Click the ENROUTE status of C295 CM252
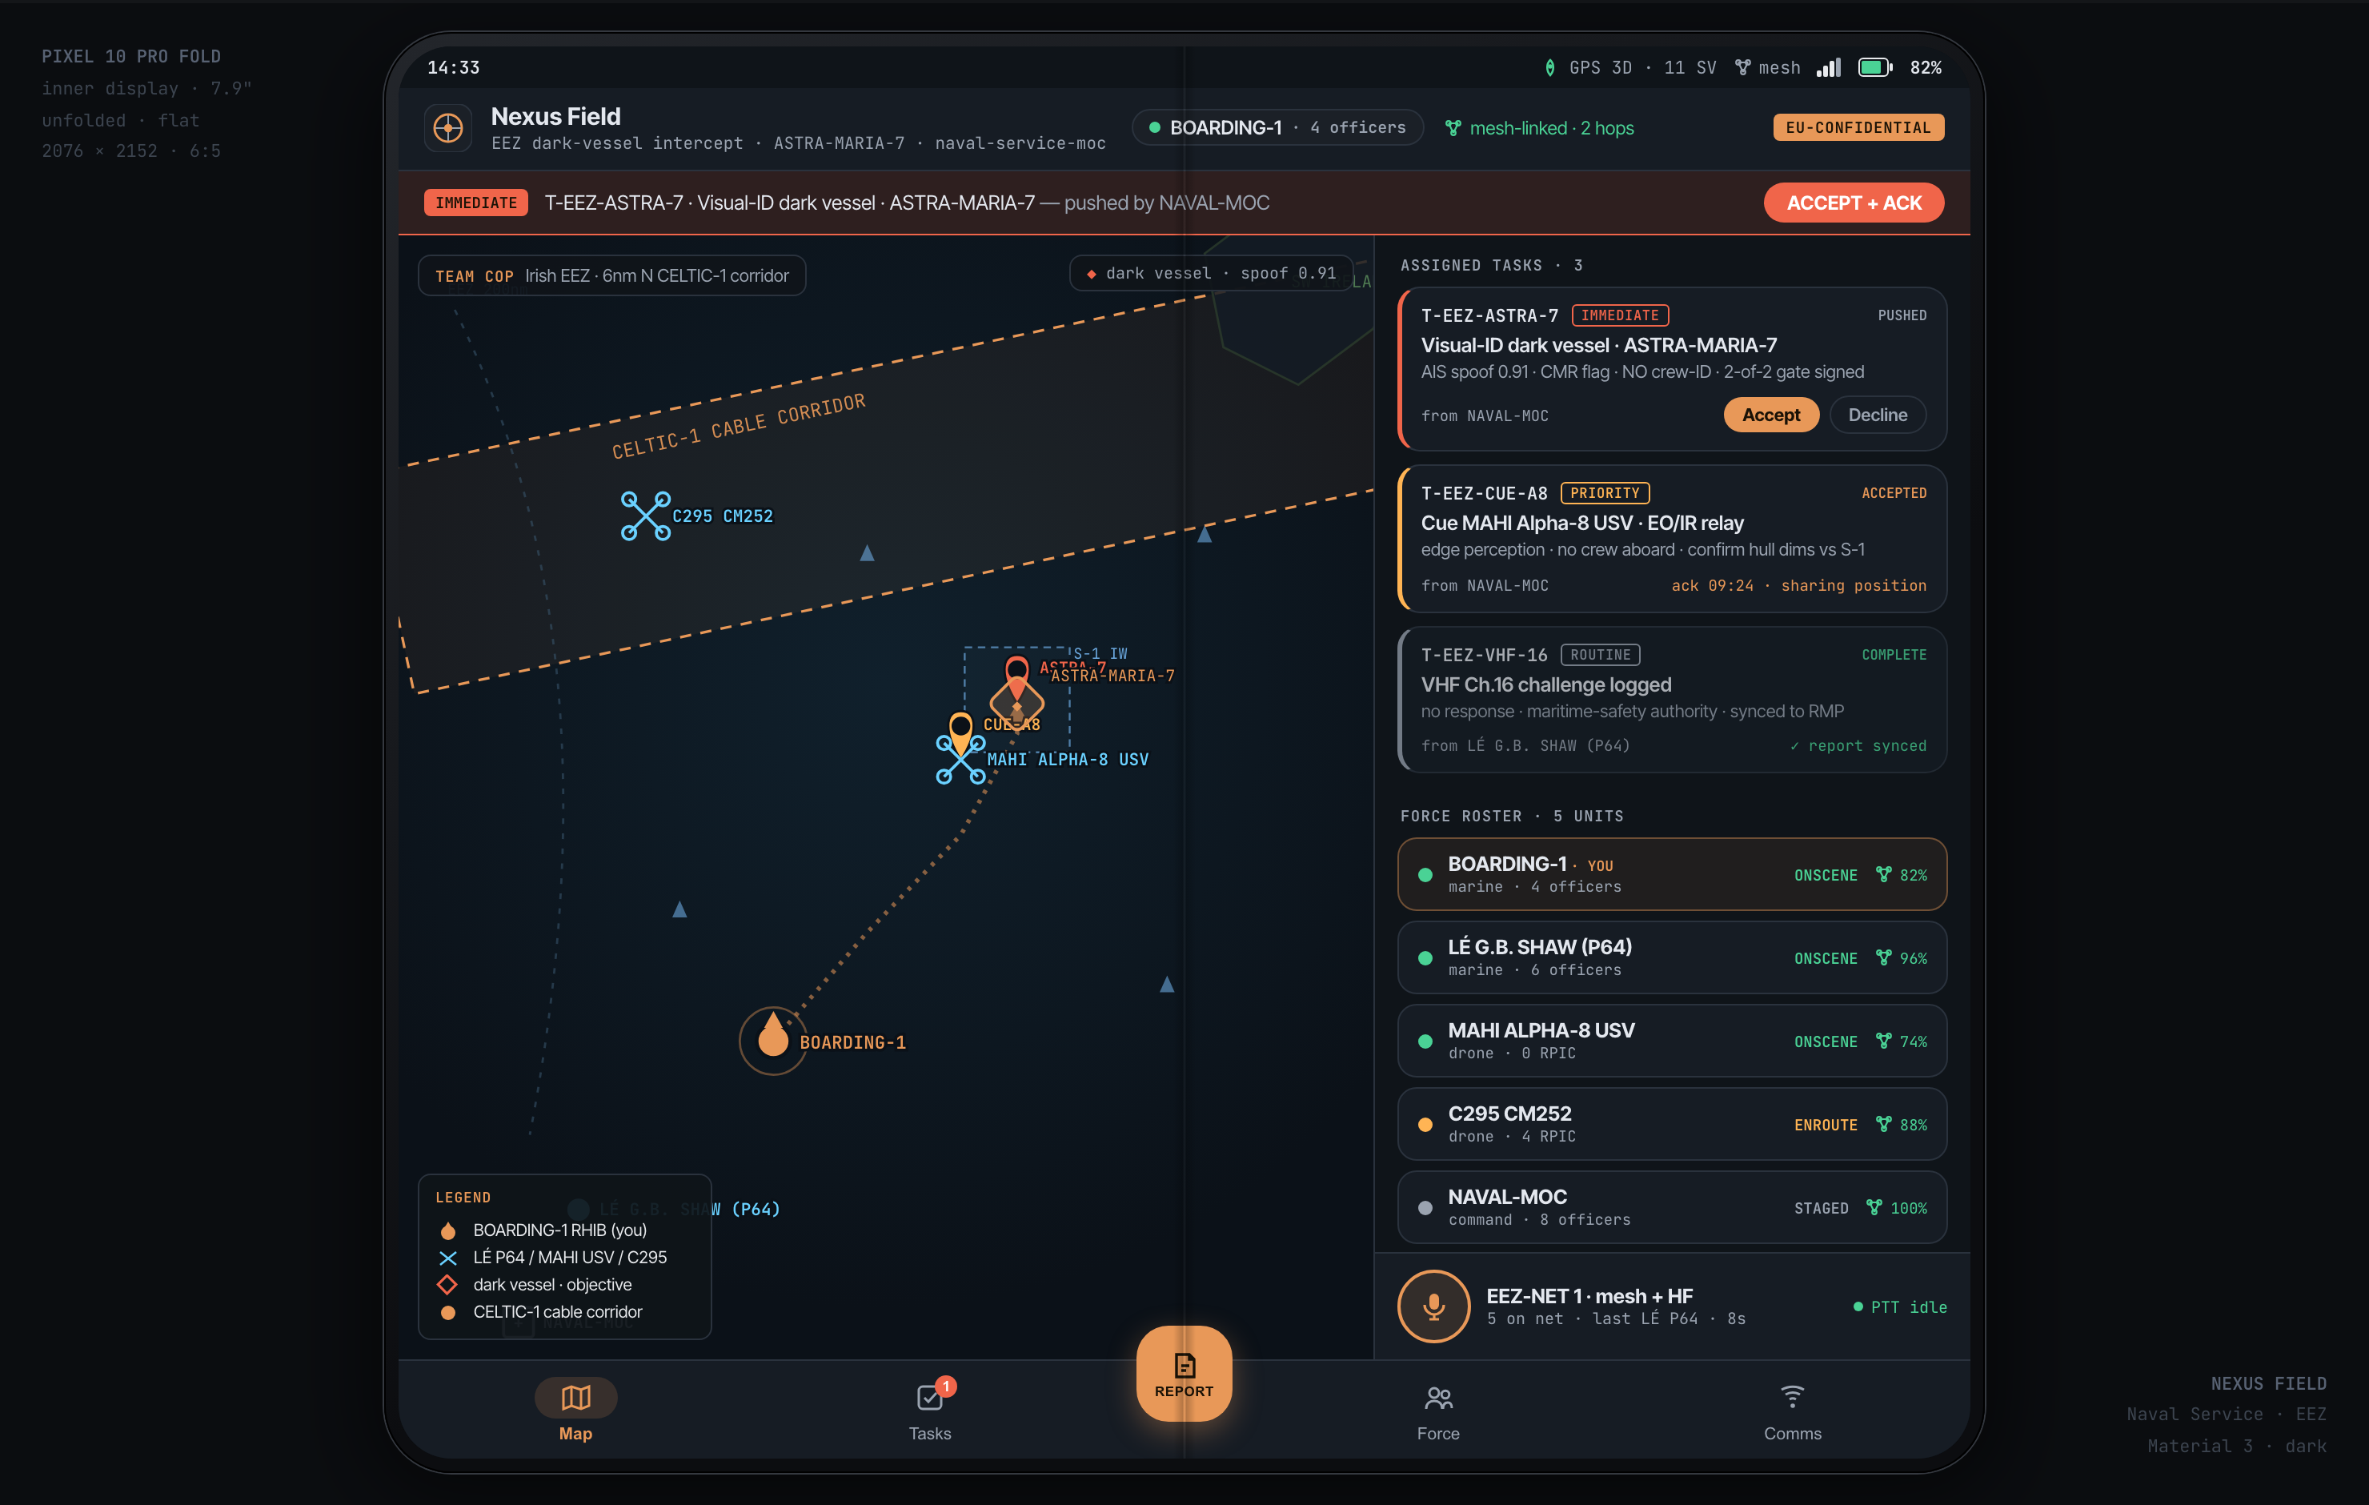This screenshot has width=2369, height=1505. 1825,1125
